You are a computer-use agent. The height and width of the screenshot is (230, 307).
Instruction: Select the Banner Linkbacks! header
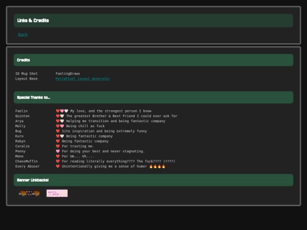(x=153, y=180)
